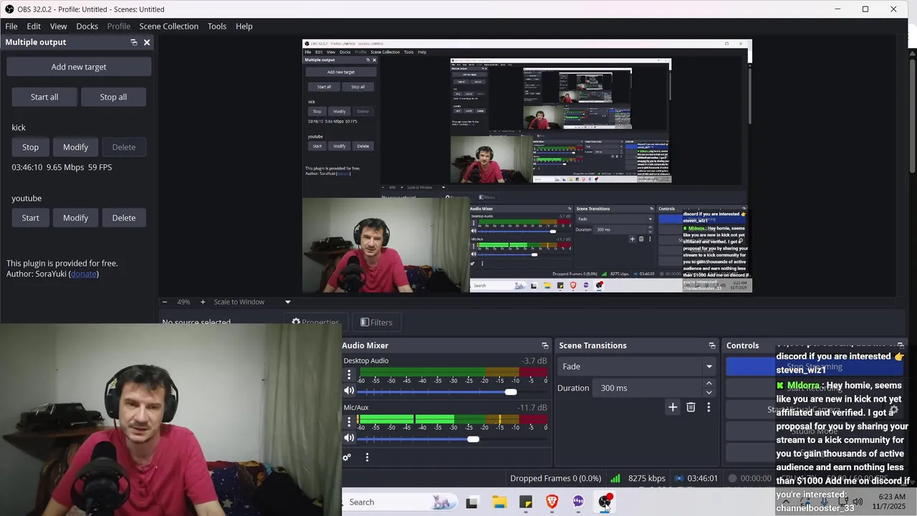Open Desktop Audio three-dot options menu
The width and height of the screenshot is (917, 516).
349,375
